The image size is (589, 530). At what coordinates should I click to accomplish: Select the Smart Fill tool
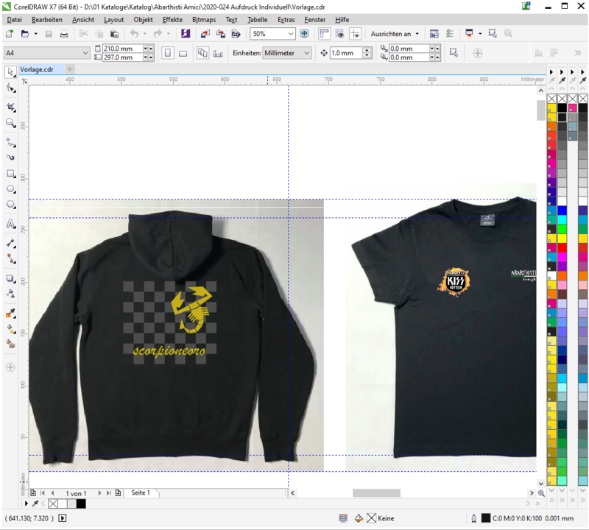pyautogui.click(x=10, y=344)
